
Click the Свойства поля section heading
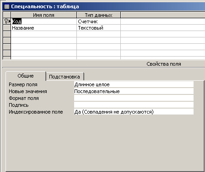(164, 64)
